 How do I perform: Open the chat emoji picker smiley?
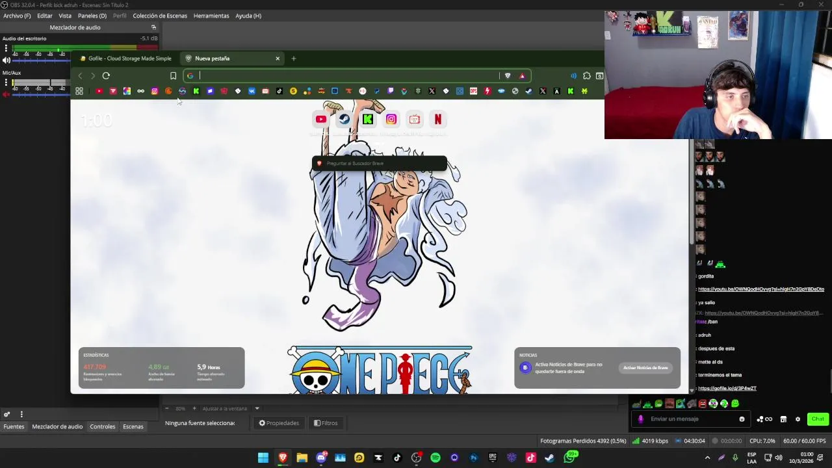point(742,419)
